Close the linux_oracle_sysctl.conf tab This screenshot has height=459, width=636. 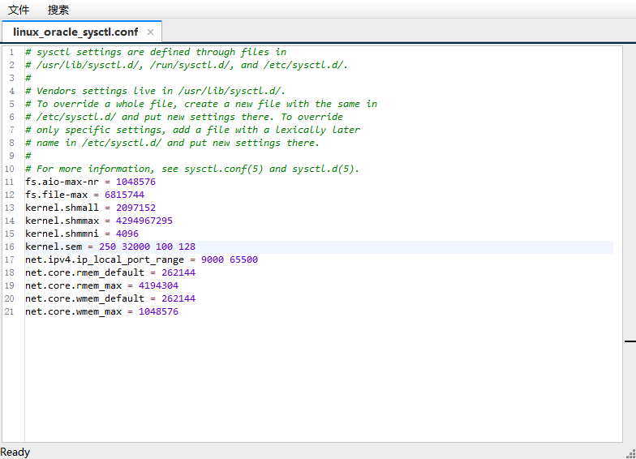[x=150, y=32]
